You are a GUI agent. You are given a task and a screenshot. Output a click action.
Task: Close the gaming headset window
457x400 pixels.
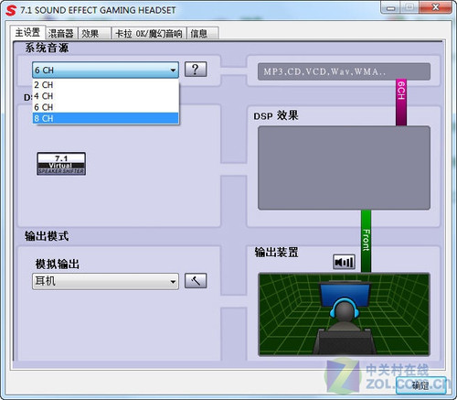[x=436, y=7]
